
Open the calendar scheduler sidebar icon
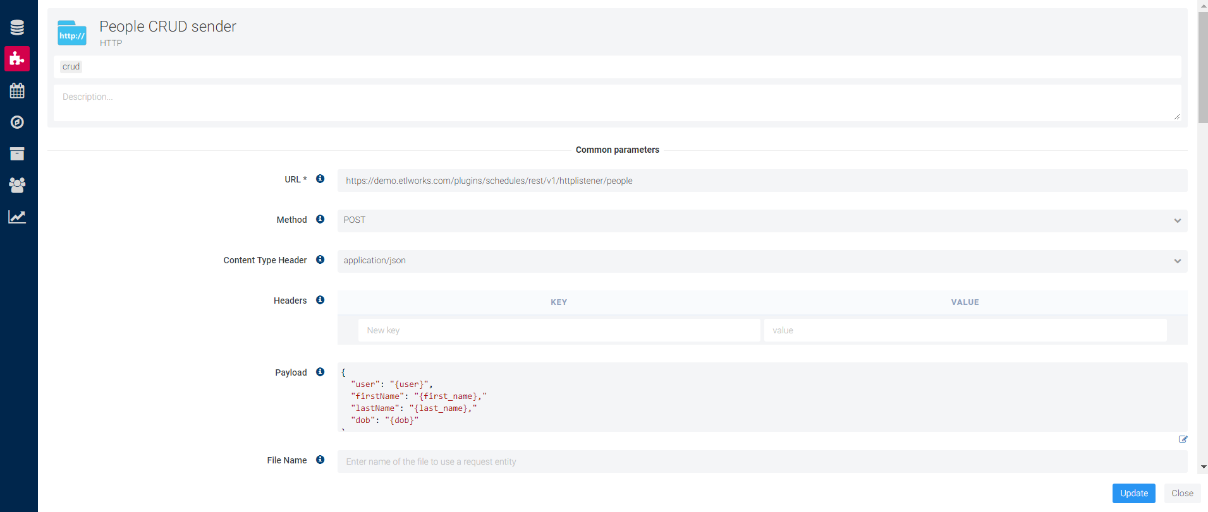tap(17, 90)
